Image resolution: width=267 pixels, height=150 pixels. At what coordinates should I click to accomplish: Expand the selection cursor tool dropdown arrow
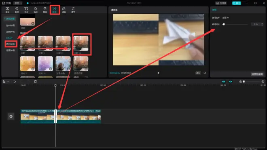8,82
